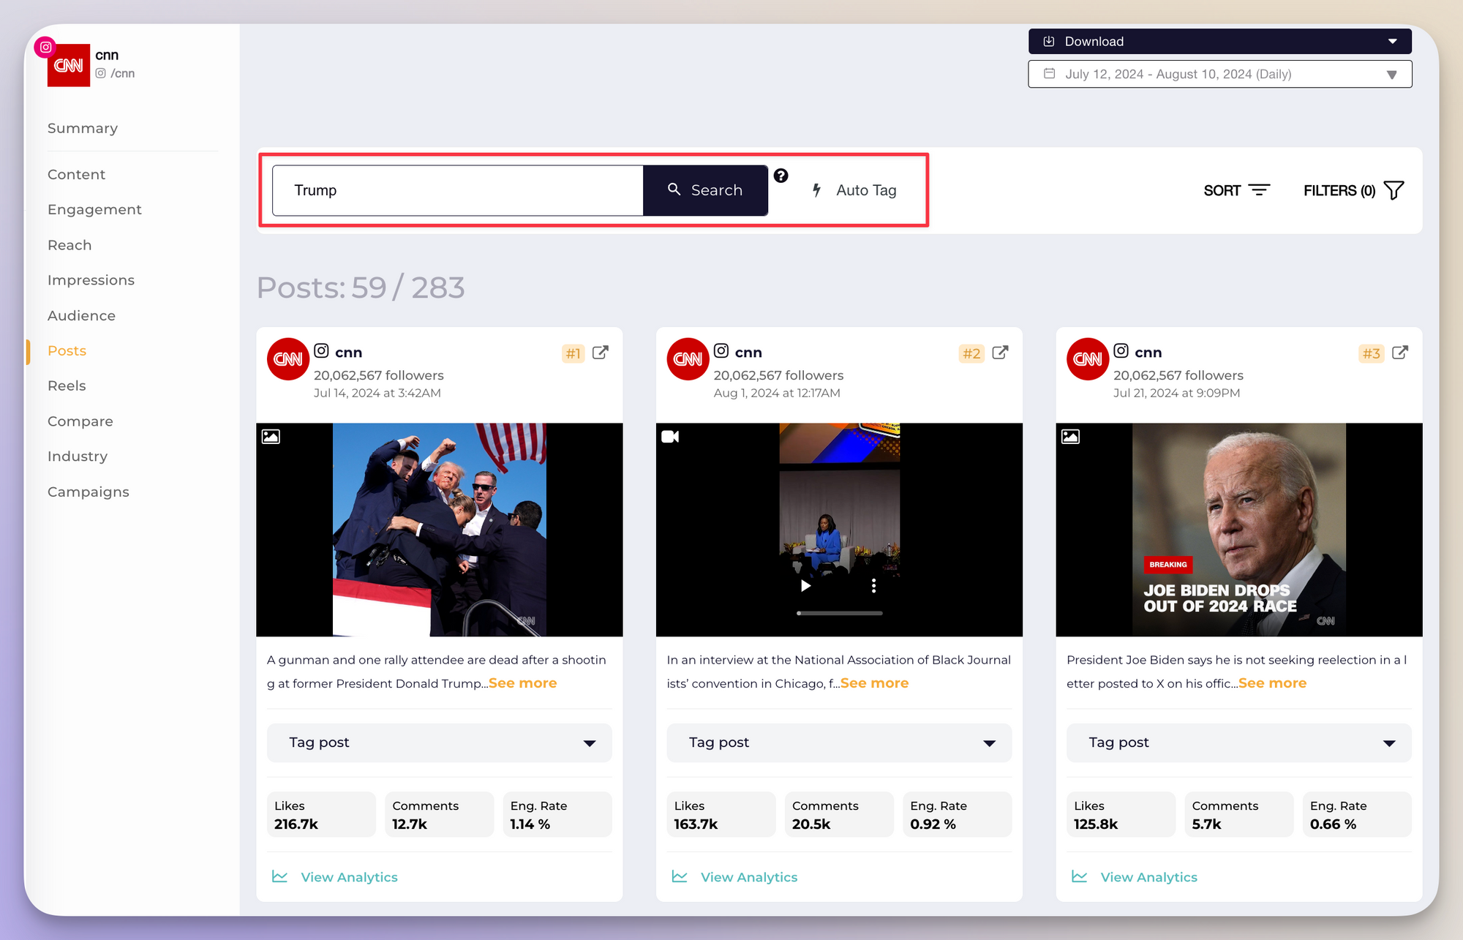Open Impressions section
The width and height of the screenshot is (1463, 940).
(x=91, y=280)
